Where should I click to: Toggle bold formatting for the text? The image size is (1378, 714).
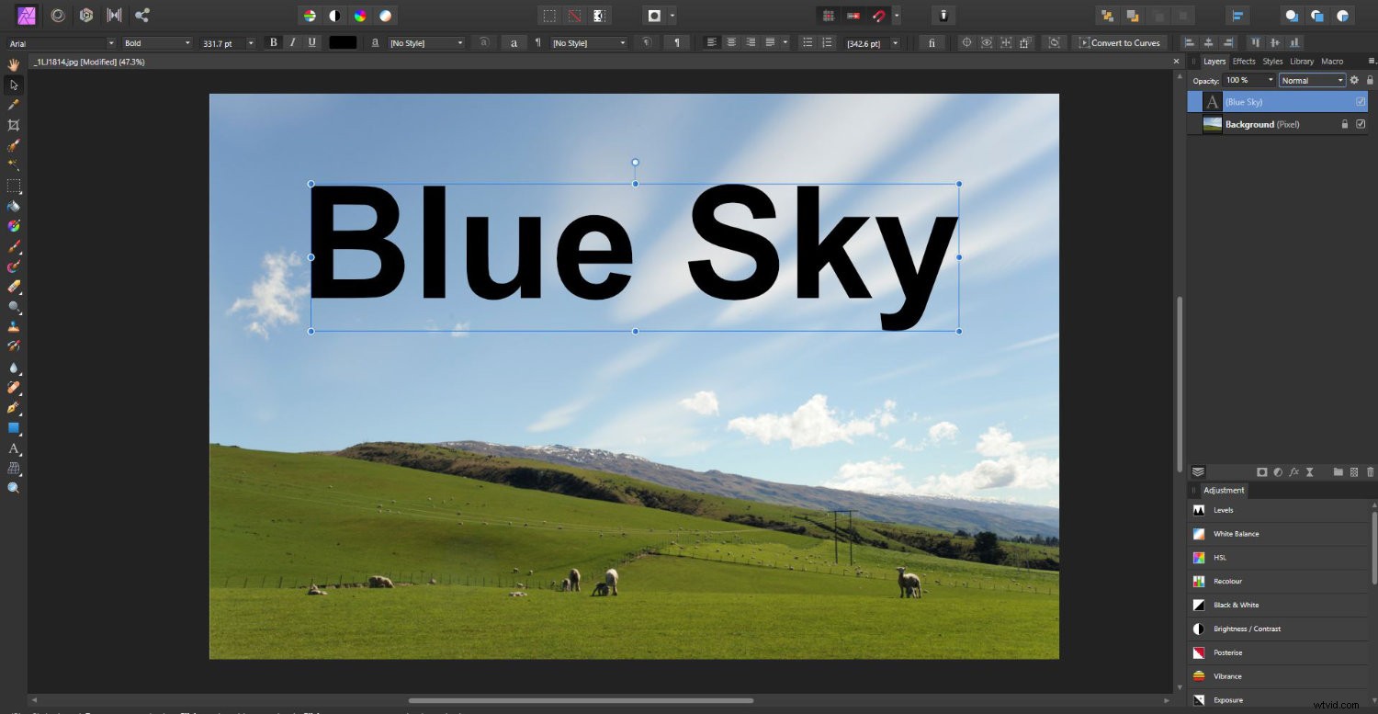pyautogui.click(x=273, y=42)
